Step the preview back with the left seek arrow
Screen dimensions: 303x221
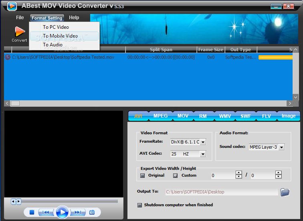pos(13,201)
